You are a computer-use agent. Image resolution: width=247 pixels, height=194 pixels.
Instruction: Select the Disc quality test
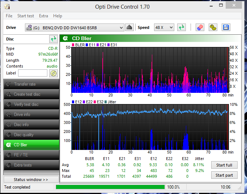pos(31,135)
